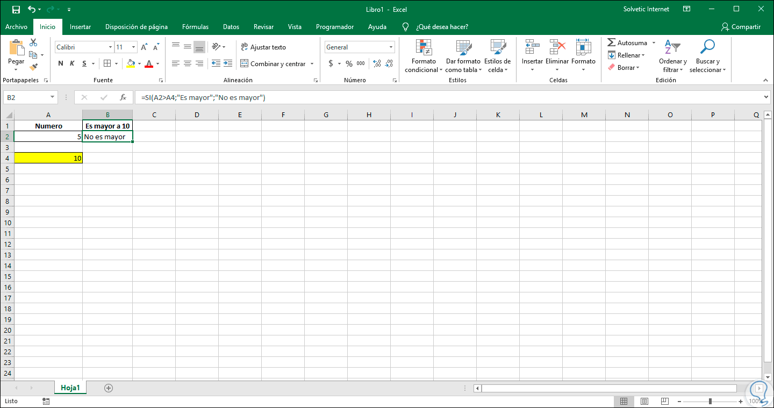774x408 pixels.
Task: Click the Increase decimals icon
Action: click(377, 63)
